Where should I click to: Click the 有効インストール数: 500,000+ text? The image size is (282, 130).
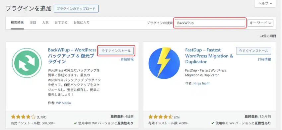pos(33,123)
